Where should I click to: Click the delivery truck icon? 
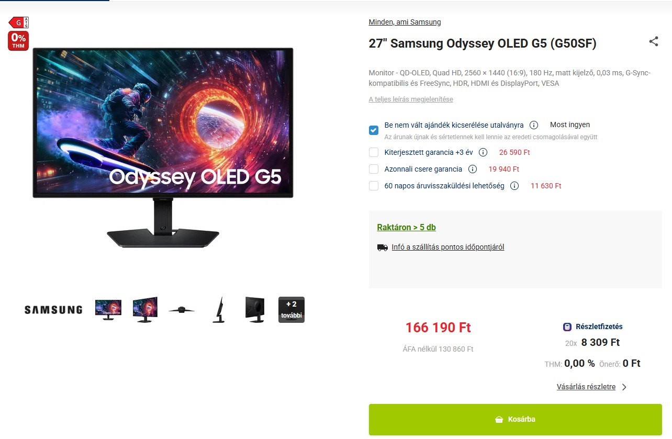tap(383, 247)
